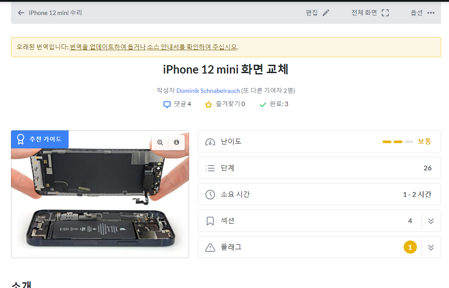Expand the 플래그 flags chevron

pos(431,247)
